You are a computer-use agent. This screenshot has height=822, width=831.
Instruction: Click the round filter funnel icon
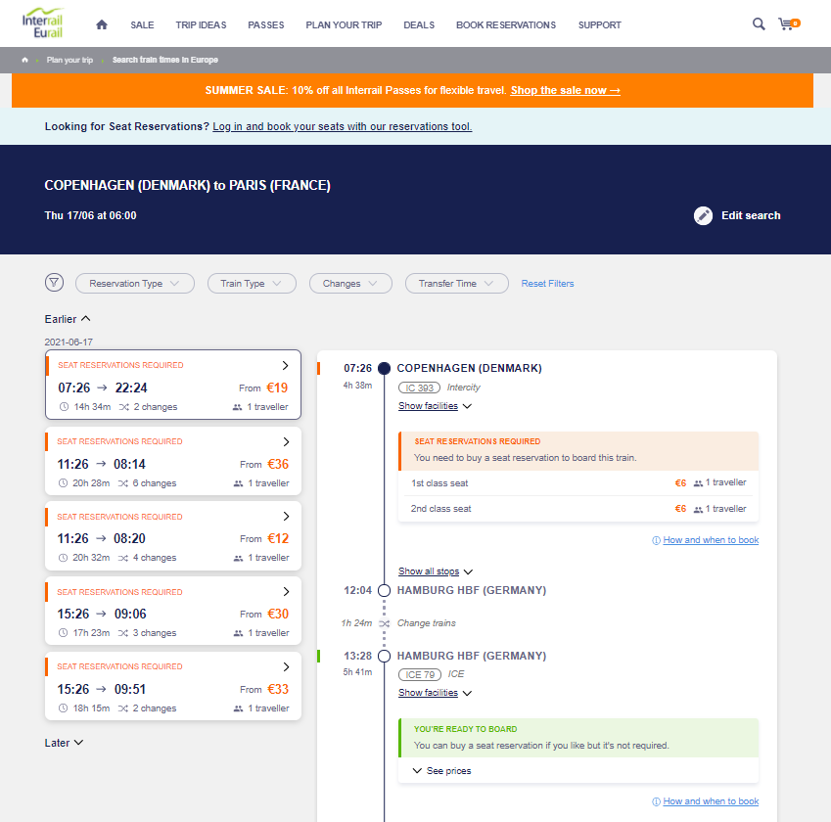point(55,283)
